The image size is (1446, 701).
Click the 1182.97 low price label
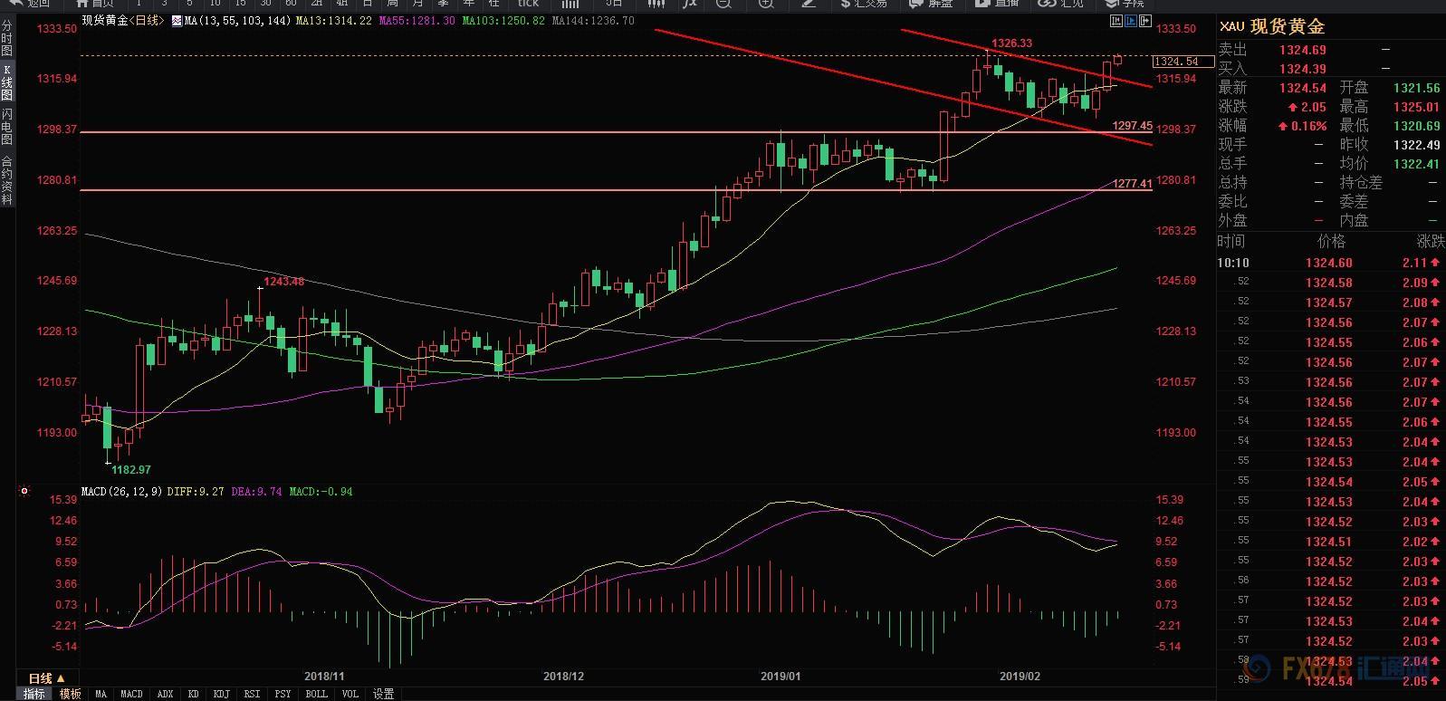[130, 470]
